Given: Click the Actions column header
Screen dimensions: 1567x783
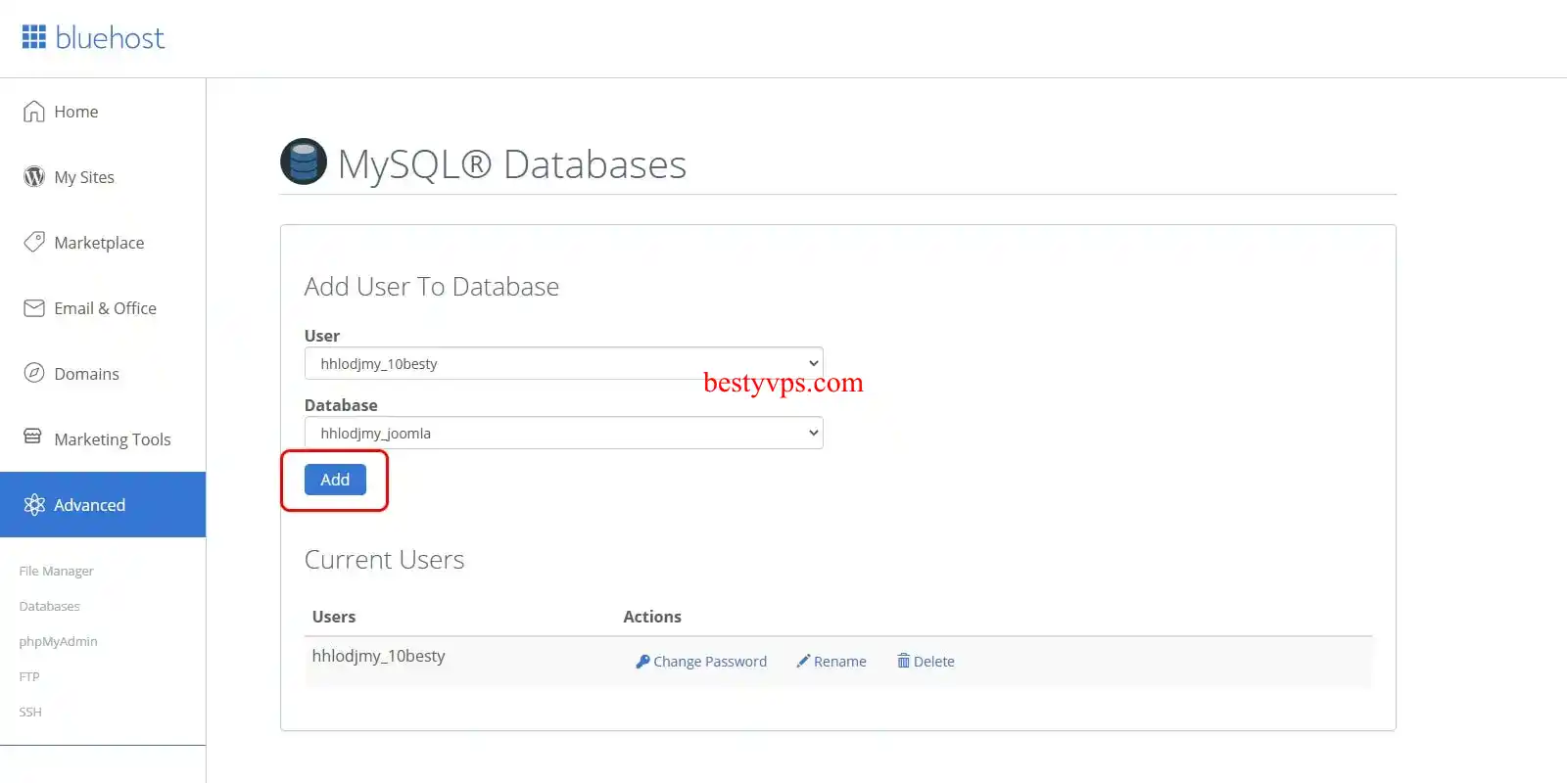Looking at the screenshot, I should (652, 617).
